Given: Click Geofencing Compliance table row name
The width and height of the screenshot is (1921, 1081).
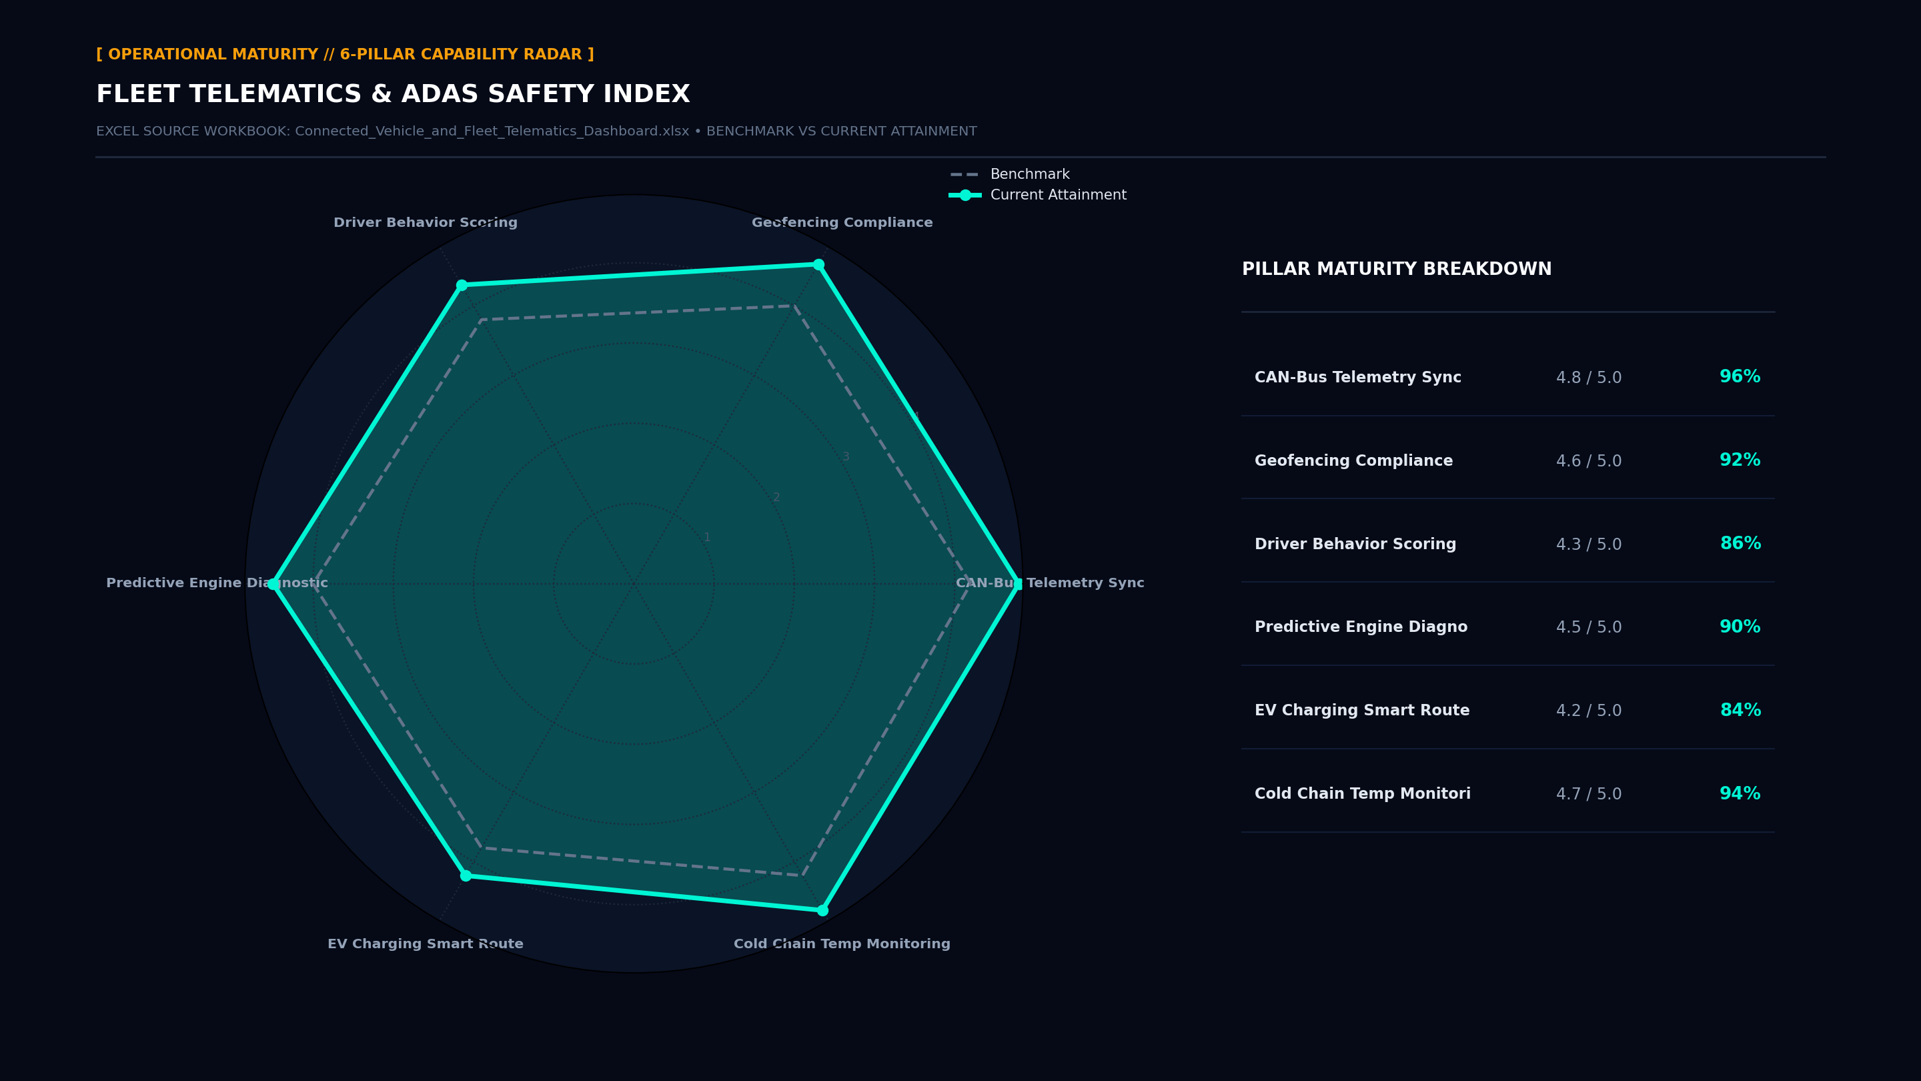Looking at the screenshot, I should (x=1353, y=461).
